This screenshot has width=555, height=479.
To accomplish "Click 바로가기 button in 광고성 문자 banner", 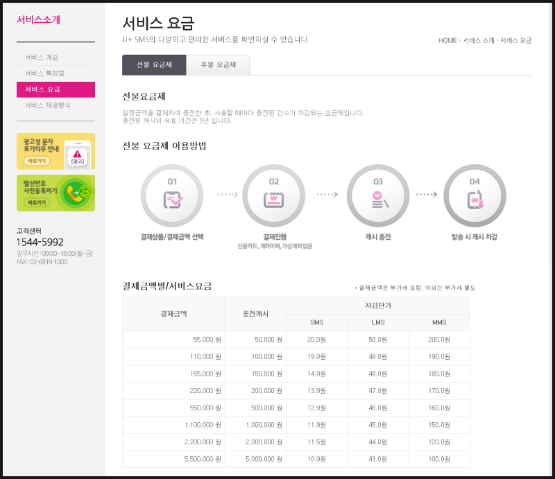I will (37, 161).
